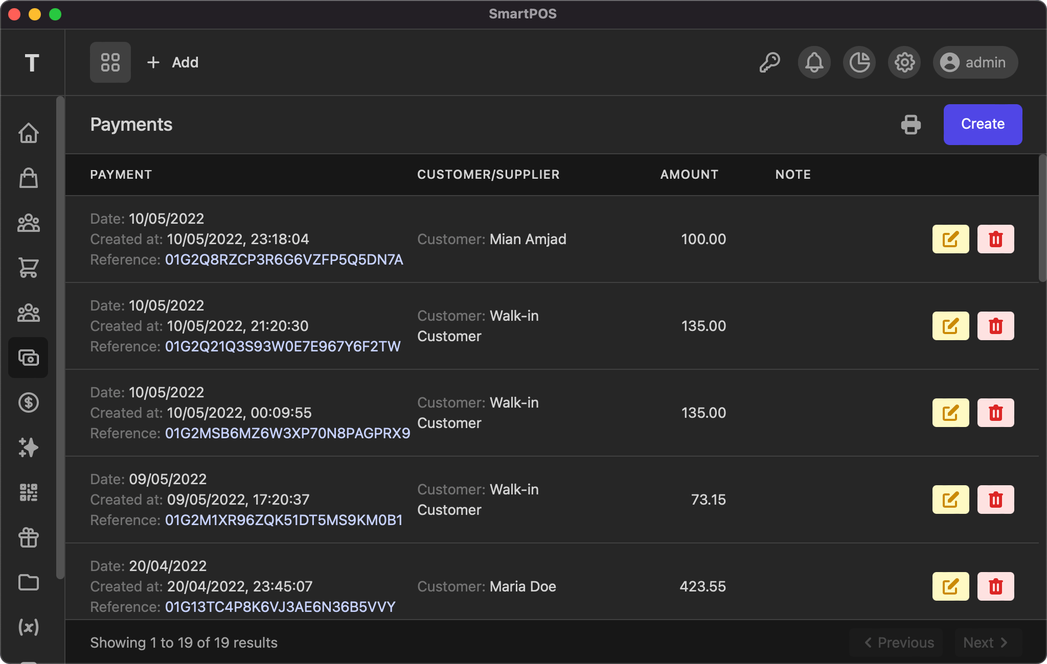Open the notifications bell
The image size is (1047, 664).
[814, 62]
